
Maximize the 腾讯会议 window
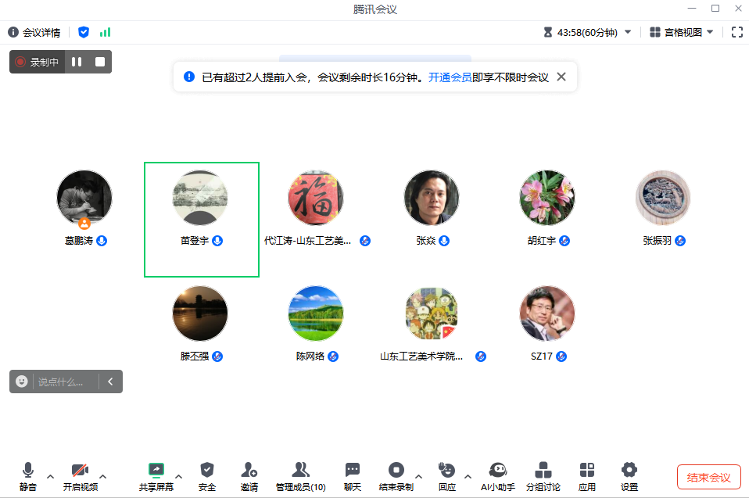(x=715, y=8)
